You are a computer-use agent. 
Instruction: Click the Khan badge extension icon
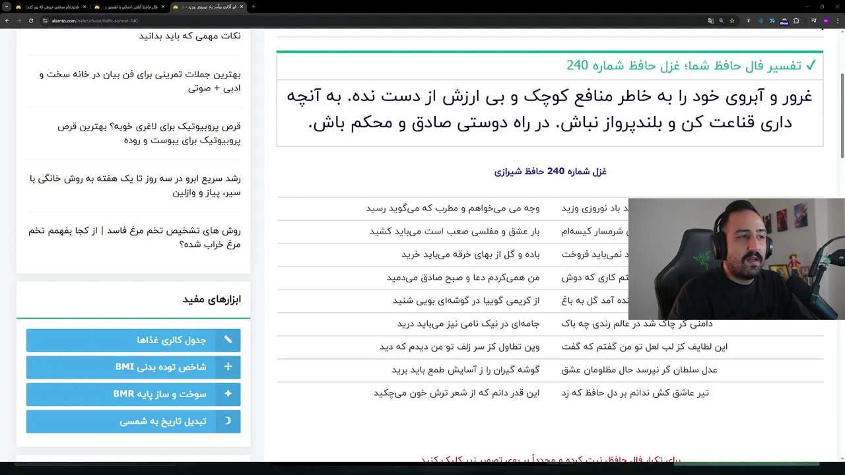(784, 21)
